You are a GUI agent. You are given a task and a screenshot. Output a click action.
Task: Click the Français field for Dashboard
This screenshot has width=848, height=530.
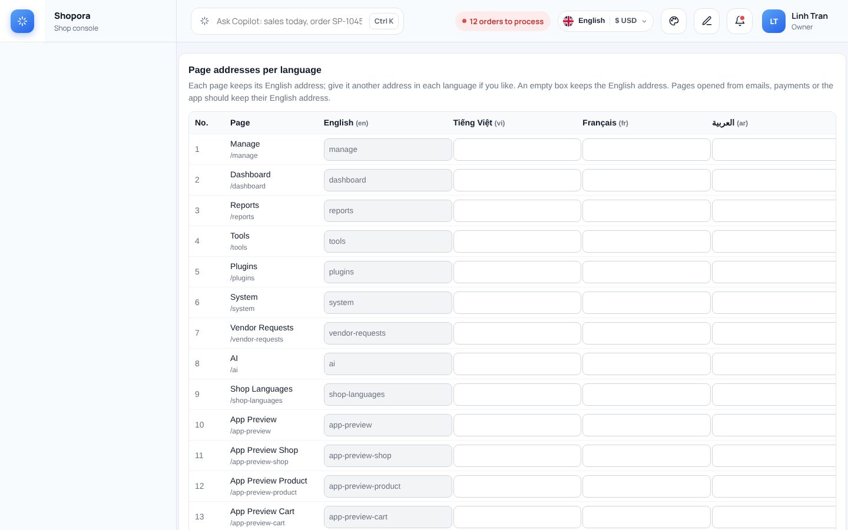point(647,180)
